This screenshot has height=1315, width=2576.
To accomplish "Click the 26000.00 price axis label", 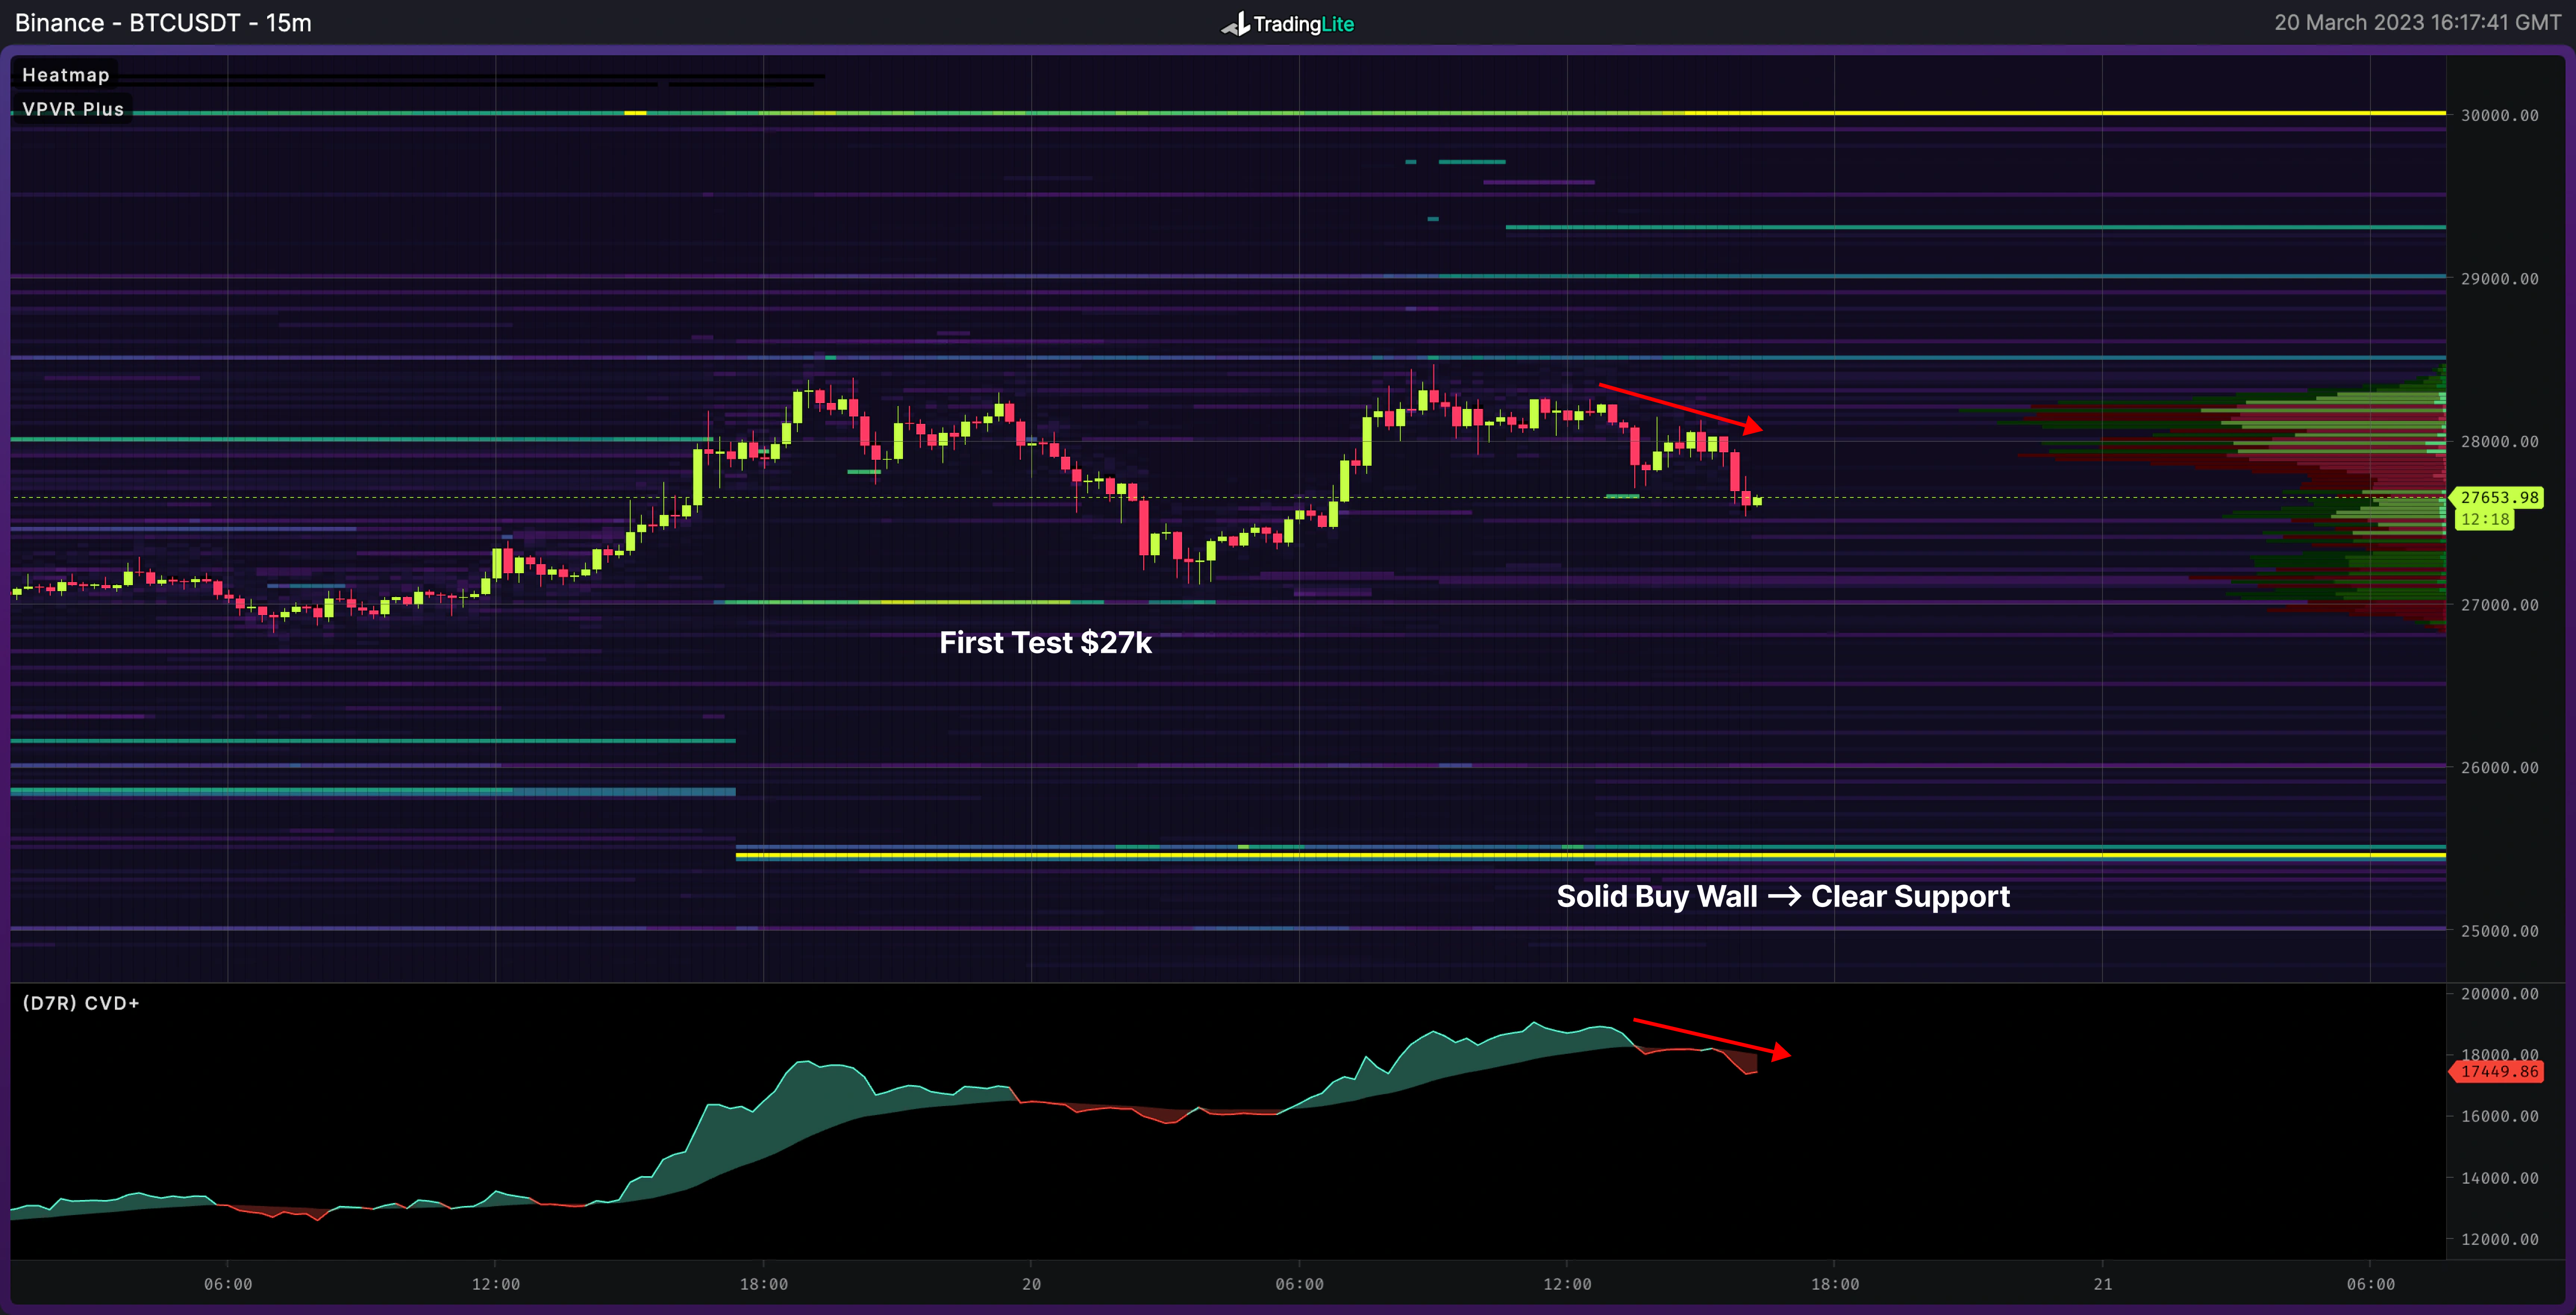I will coord(2499,767).
